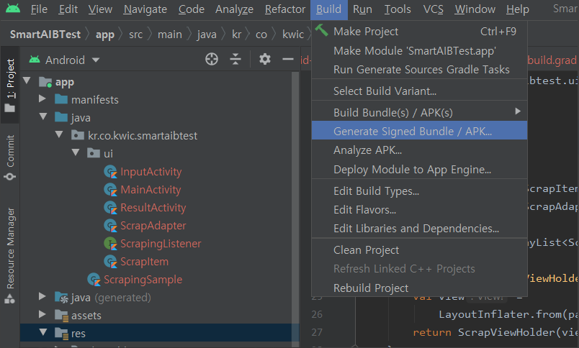Image resolution: width=579 pixels, height=348 pixels.
Task: Collapse the java folder tree node
Action: pyautogui.click(x=42, y=116)
